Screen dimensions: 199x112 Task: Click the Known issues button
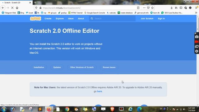point(109,67)
